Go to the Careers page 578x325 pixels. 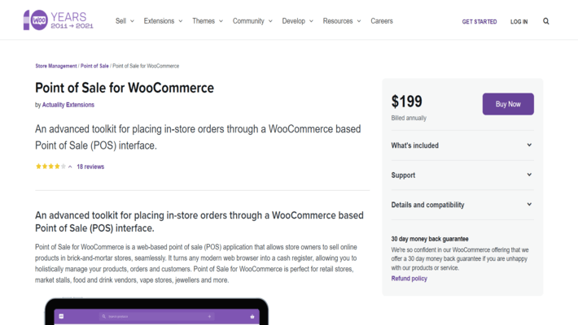382,21
